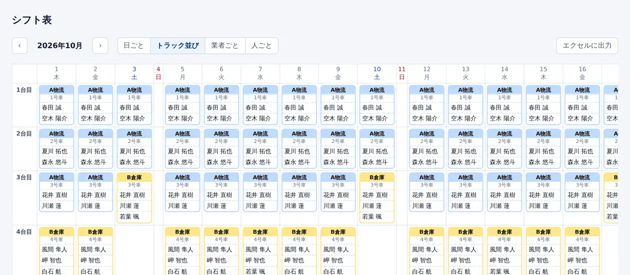Open the A物流 1号車 card on day 1
Screen dimensions: 630x275
[57, 105]
